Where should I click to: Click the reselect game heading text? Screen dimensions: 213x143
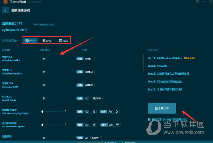tap(21, 10)
